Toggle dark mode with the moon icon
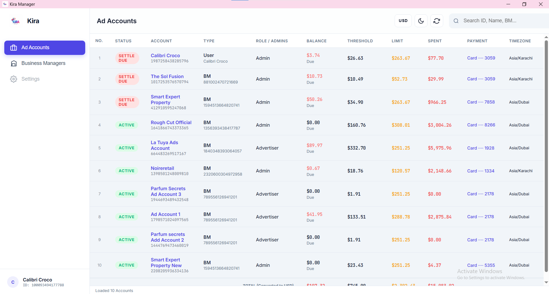This screenshot has width=549, height=294. coord(421,21)
